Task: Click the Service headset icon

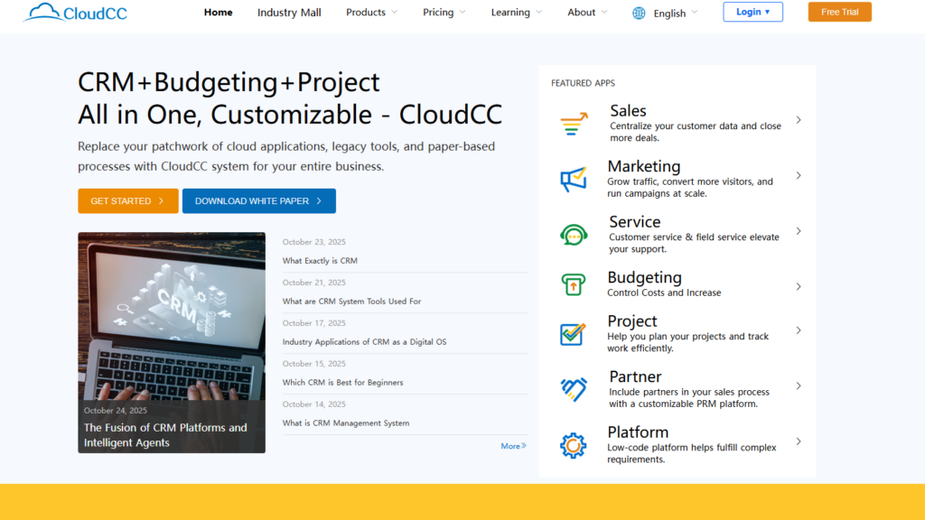Action: pyautogui.click(x=574, y=236)
